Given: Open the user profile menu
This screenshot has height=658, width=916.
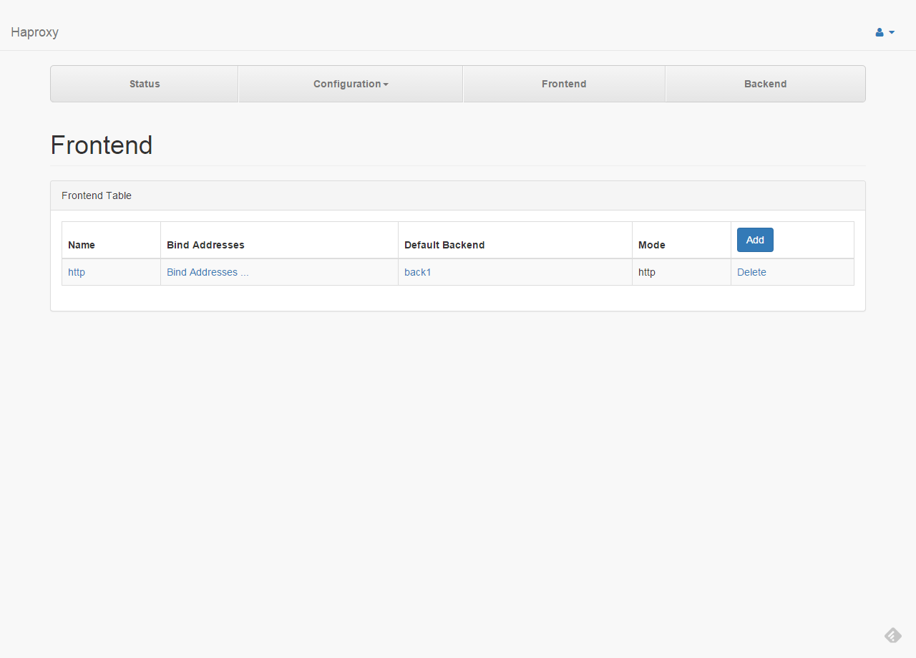Looking at the screenshot, I should (885, 32).
